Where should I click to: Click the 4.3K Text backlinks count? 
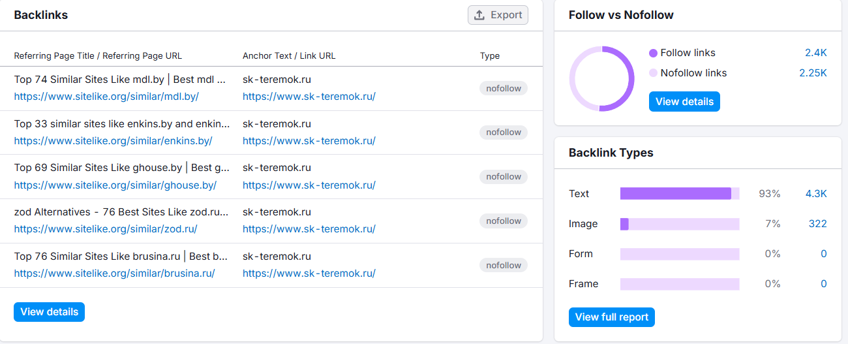815,194
